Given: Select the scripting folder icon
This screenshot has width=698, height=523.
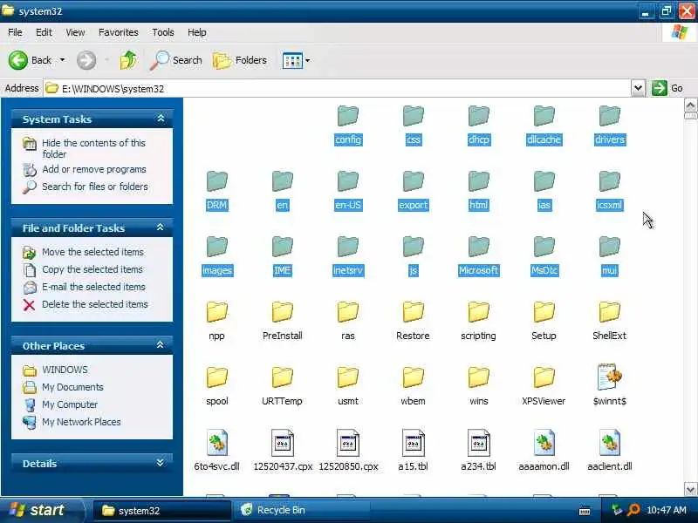Looking at the screenshot, I should (478, 312).
